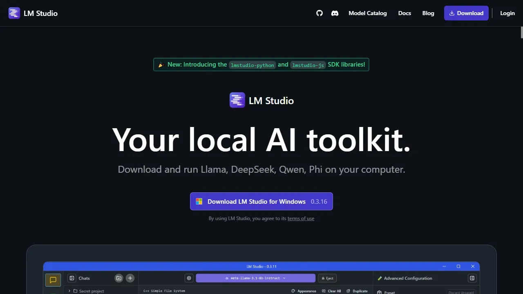Go to the Docs page
The height and width of the screenshot is (294, 523).
click(x=405, y=13)
